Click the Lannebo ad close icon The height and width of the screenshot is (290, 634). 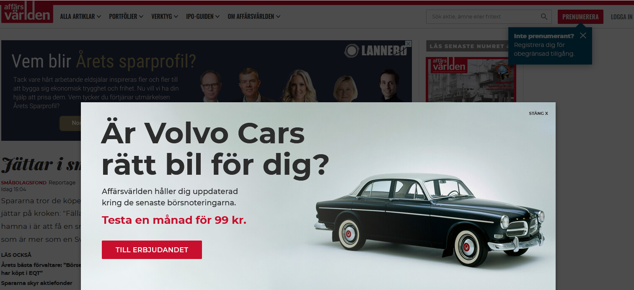(x=409, y=43)
